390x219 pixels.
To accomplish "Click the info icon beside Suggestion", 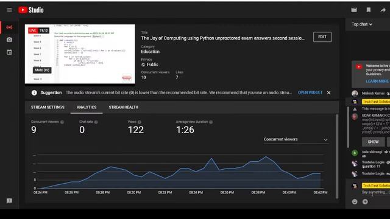I will pos(34,92).
